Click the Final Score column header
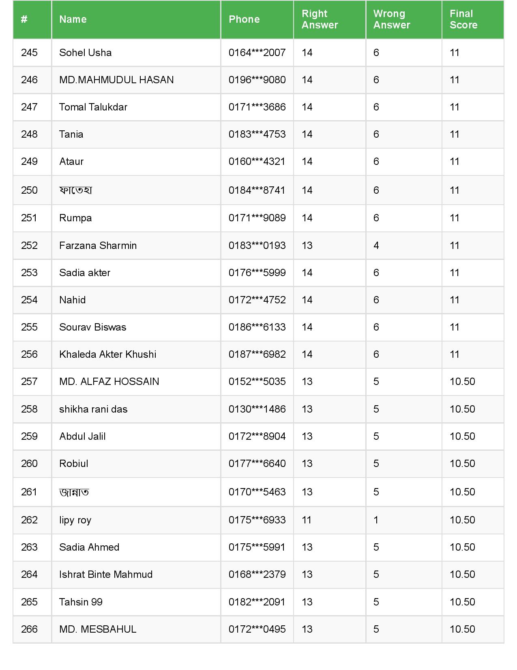 click(x=463, y=19)
